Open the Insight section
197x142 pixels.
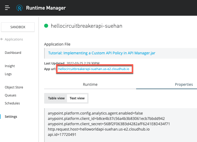click(x=10, y=66)
